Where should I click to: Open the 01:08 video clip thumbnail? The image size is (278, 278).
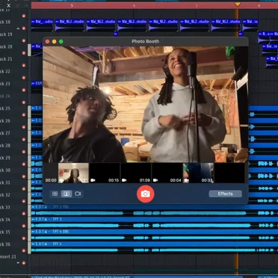point(136,173)
